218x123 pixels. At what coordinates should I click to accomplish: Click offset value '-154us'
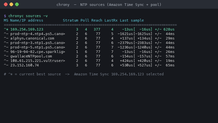click(x=126, y=56)
